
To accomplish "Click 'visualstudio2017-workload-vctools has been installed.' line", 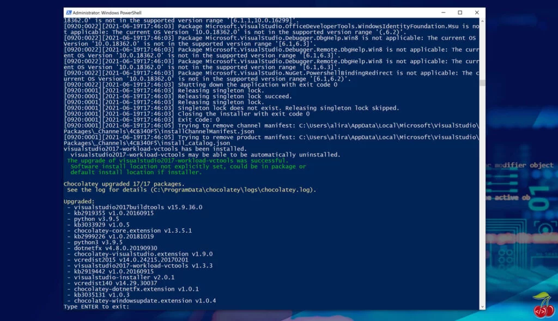I will pos(155,149).
